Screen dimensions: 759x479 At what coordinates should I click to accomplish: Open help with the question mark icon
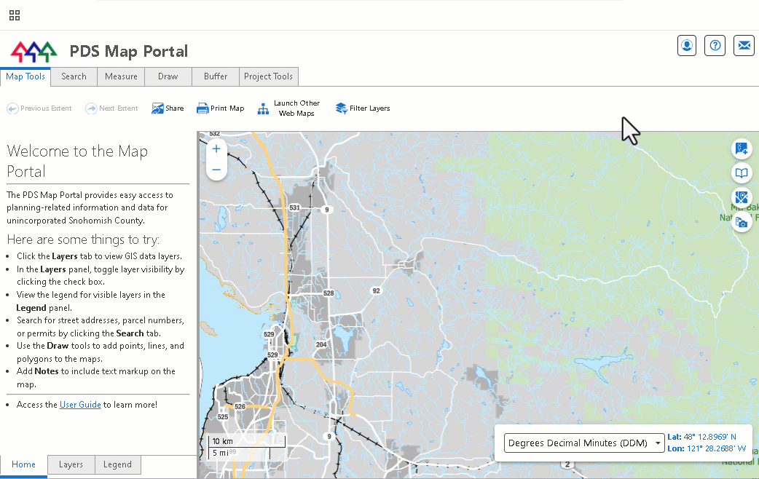[x=715, y=46]
